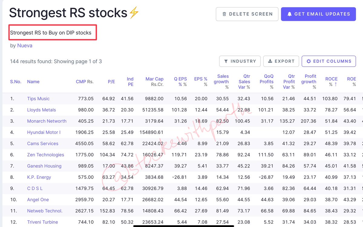Click the gear icon in Edit Columns
The width and height of the screenshot is (363, 227).
tap(309, 61)
